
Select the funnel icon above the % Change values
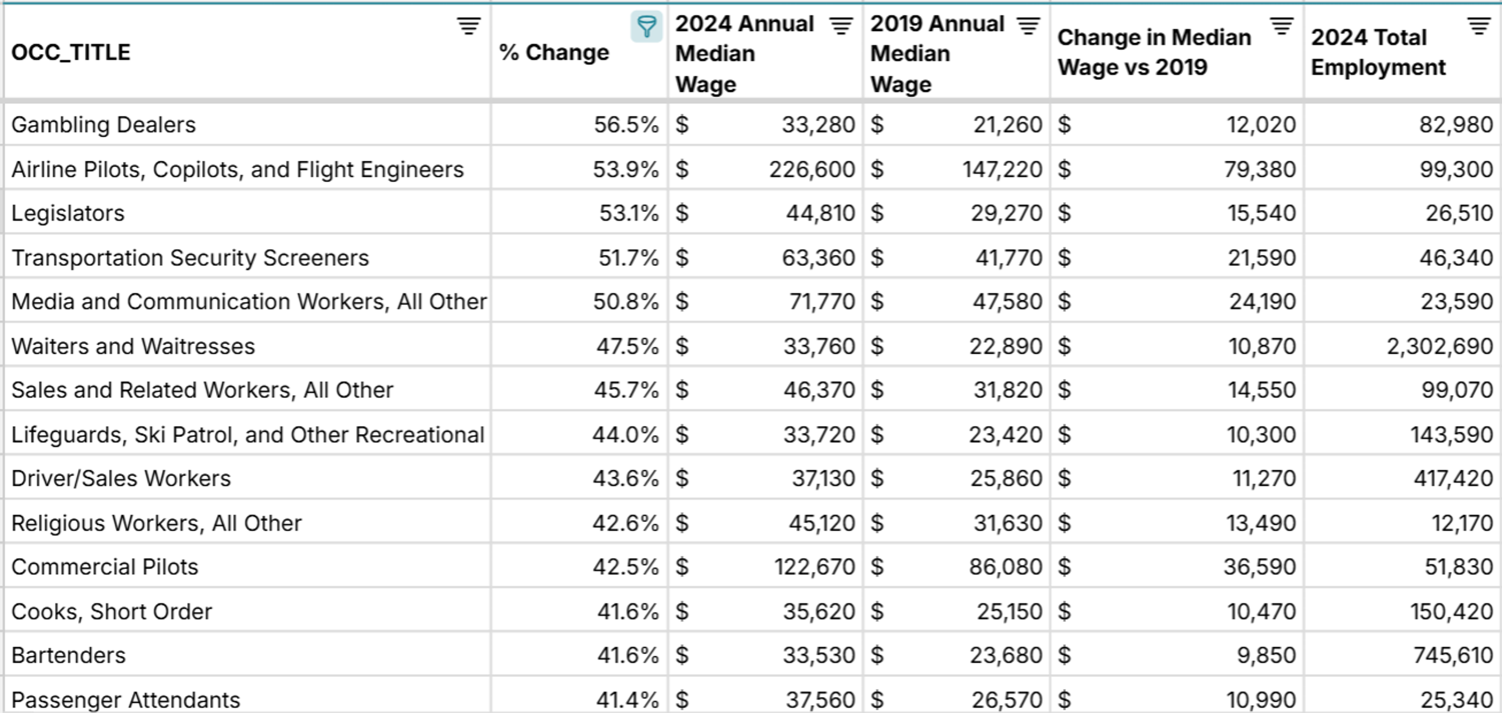[646, 26]
